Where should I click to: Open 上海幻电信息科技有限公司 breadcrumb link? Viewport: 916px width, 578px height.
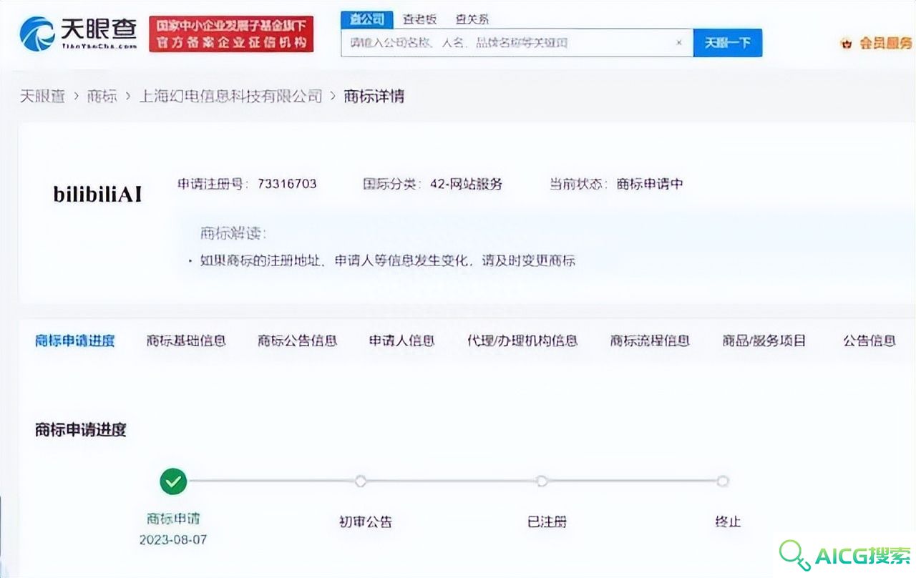[230, 96]
